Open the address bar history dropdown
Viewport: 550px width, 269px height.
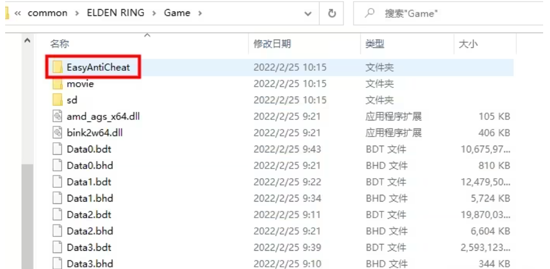308,14
